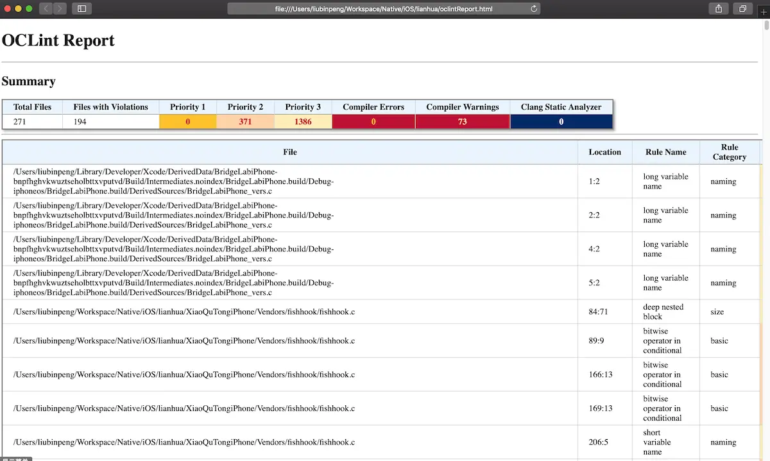Image resolution: width=770 pixels, height=461 pixels.
Task: Click the Summary heading
Action: tap(29, 81)
